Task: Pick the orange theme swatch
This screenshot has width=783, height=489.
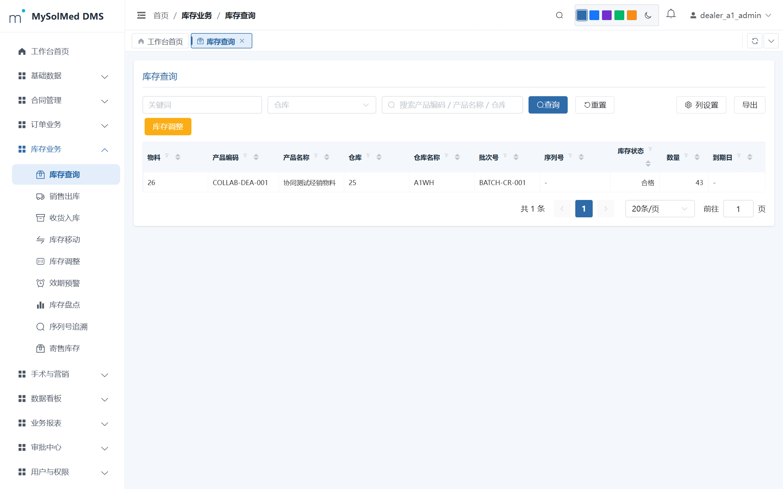Action: click(x=632, y=15)
